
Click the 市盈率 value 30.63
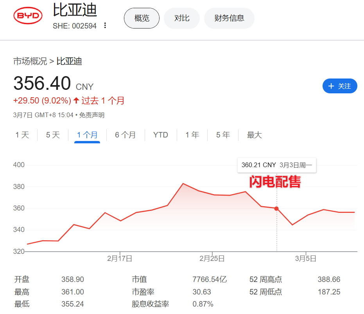tap(202, 292)
